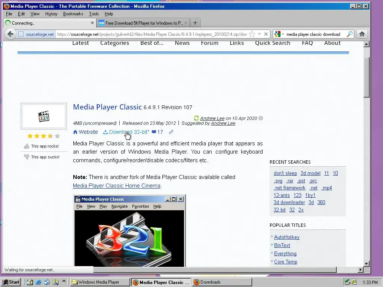Run search with the magnifying glass icon
This screenshot has height=287, width=383.
click(350, 34)
